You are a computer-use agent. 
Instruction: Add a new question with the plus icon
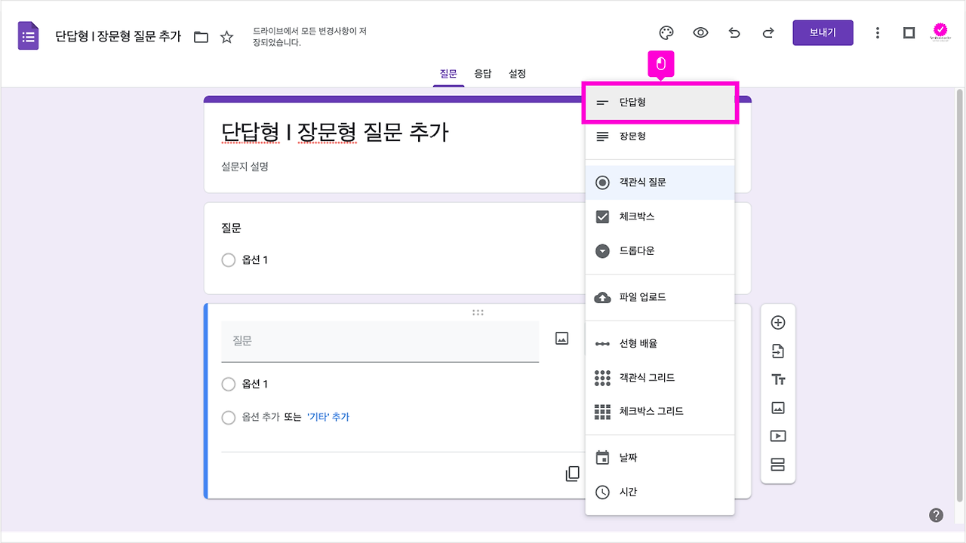(x=777, y=322)
